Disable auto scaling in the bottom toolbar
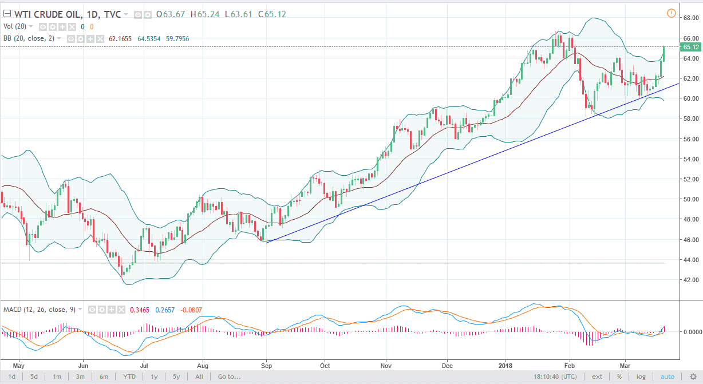703x384 pixels. coord(667,377)
